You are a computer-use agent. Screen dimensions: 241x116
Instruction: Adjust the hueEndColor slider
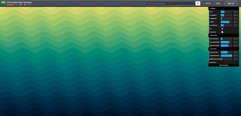[x=227, y=52]
